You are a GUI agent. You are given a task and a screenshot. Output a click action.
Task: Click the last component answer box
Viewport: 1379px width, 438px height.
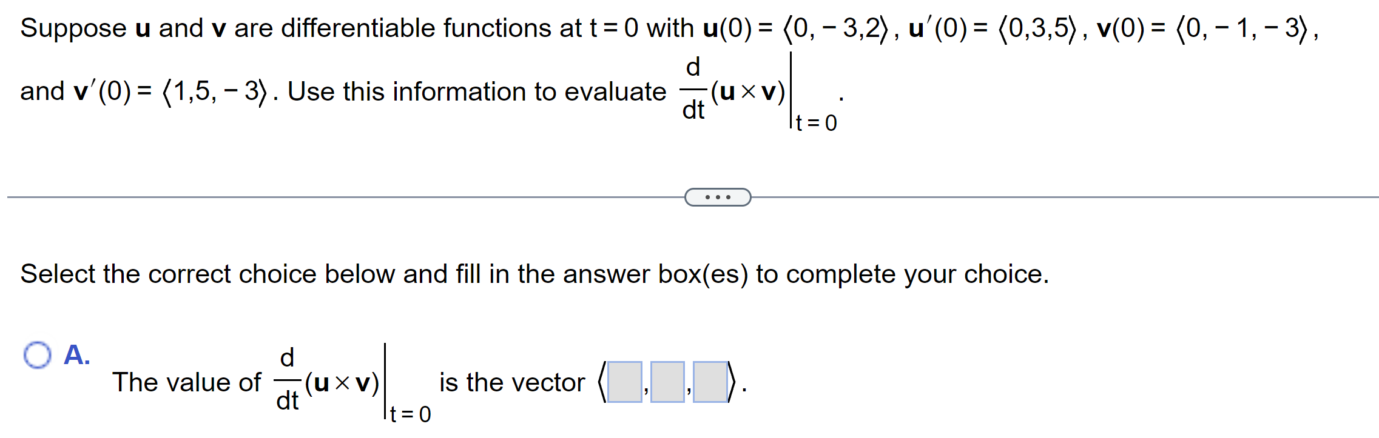coord(709,382)
